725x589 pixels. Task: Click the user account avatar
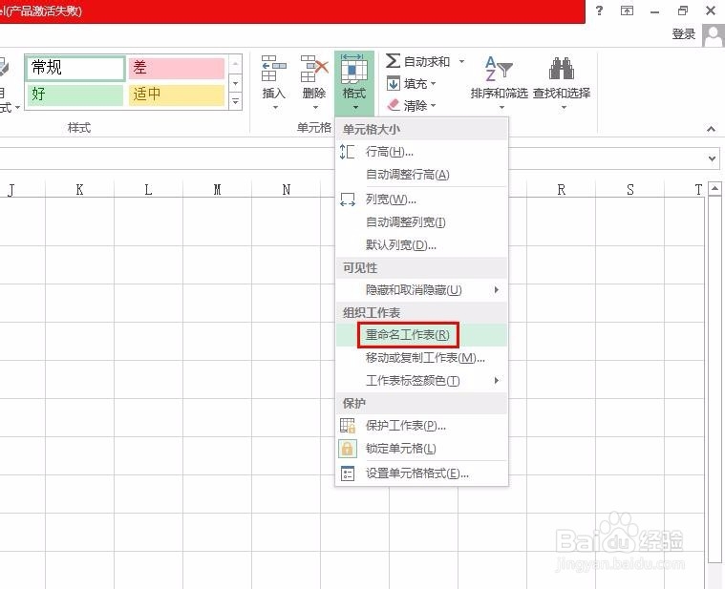pyautogui.click(x=714, y=34)
